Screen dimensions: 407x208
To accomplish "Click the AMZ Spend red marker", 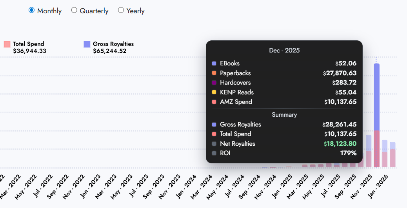I will 214,102.
